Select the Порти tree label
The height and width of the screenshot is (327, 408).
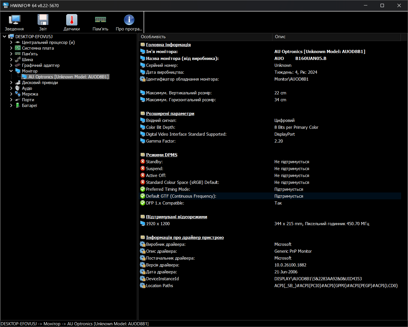(28, 100)
